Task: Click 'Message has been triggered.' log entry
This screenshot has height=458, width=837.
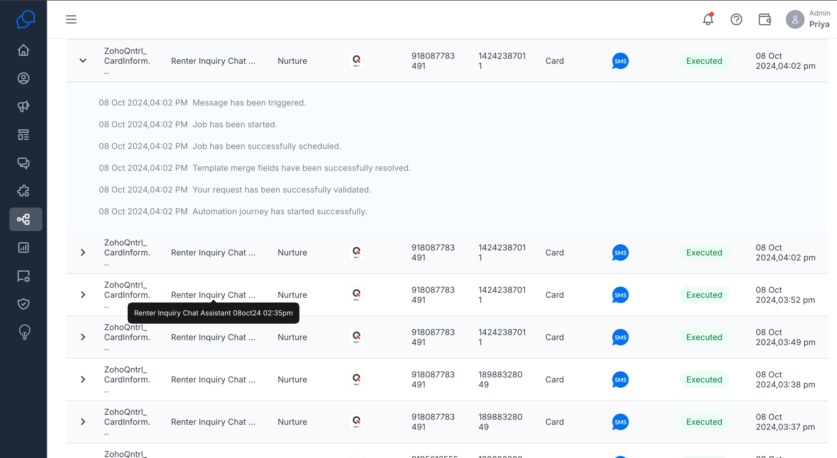Action: click(x=249, y=103)
